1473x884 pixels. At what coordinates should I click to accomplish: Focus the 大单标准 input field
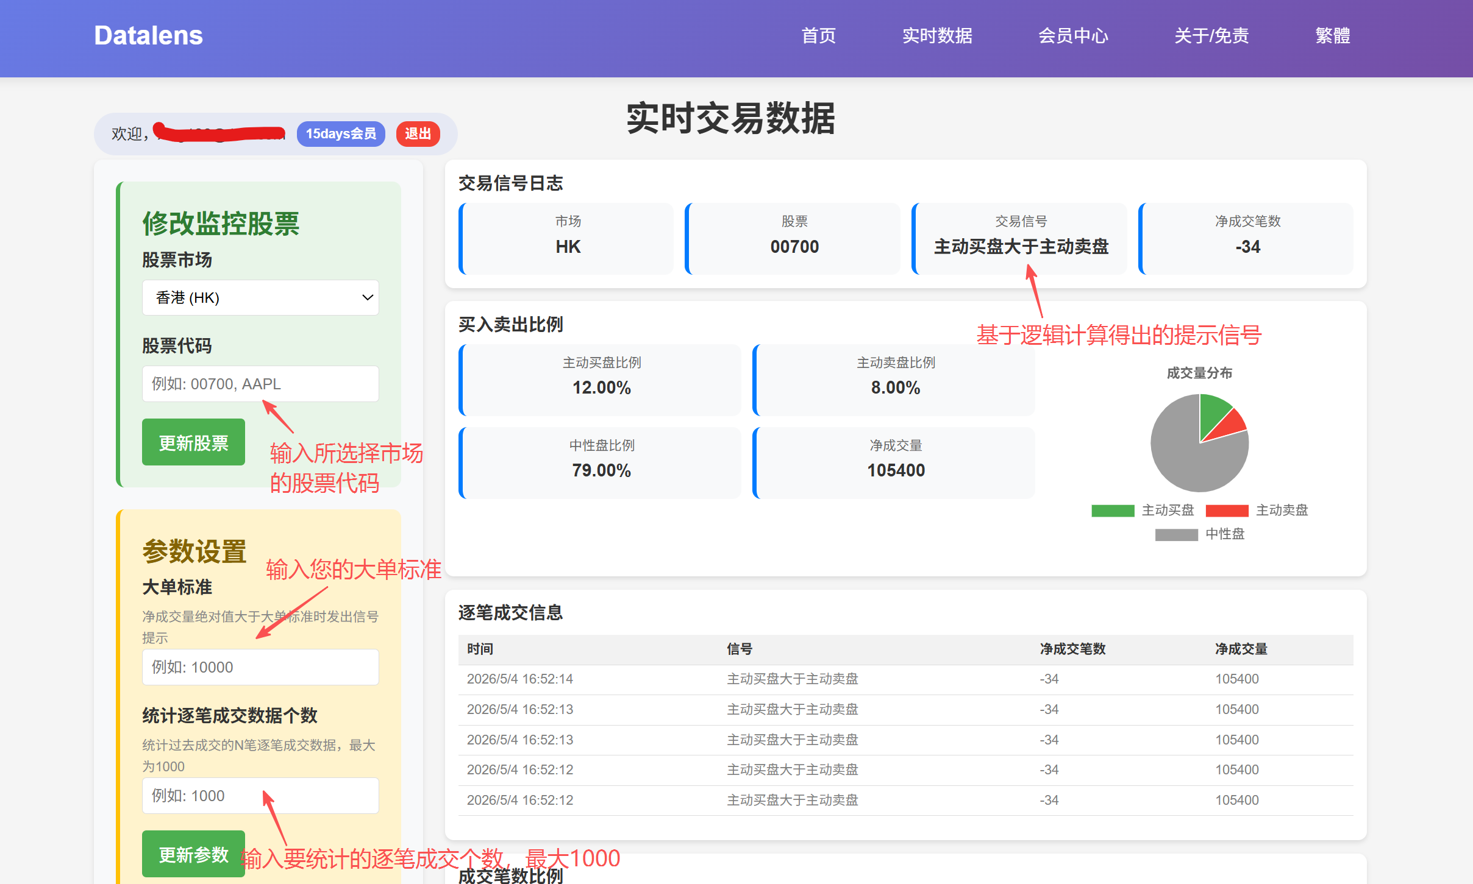(260, 667)
